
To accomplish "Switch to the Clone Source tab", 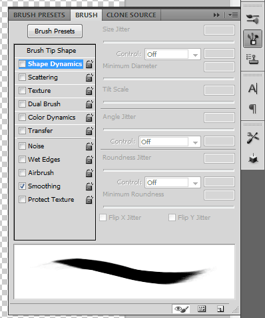I will point(131,15).
